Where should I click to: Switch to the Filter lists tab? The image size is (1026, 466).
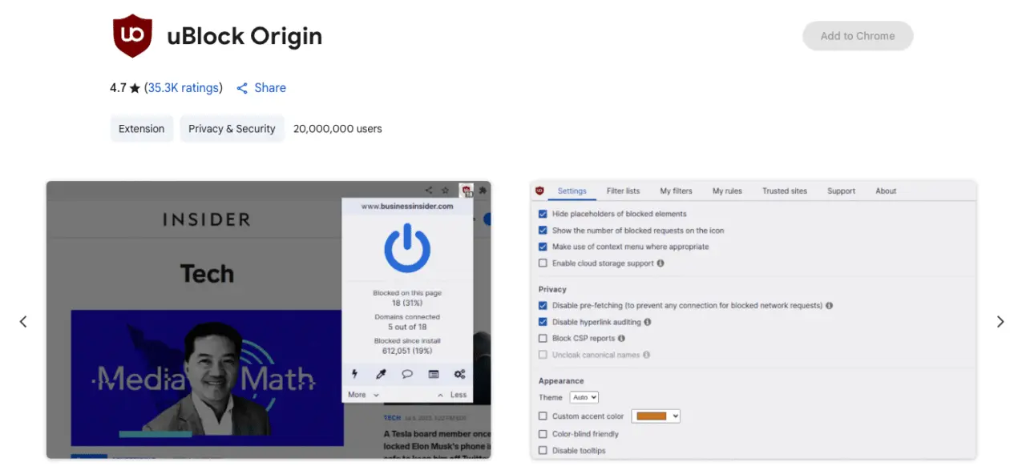(x=623, y=191)
